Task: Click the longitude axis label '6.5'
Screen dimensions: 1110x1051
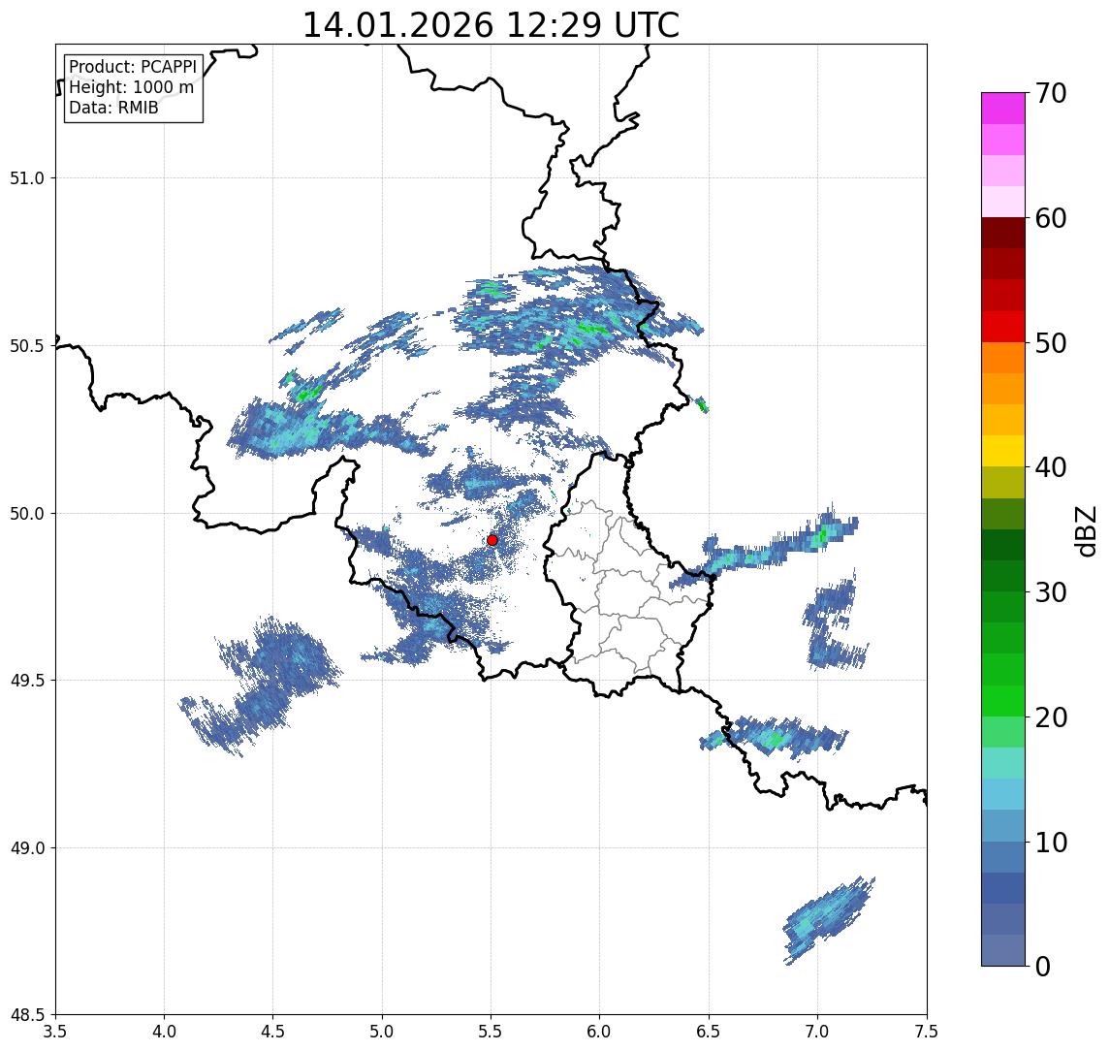Action: (x=709, y=1032)
